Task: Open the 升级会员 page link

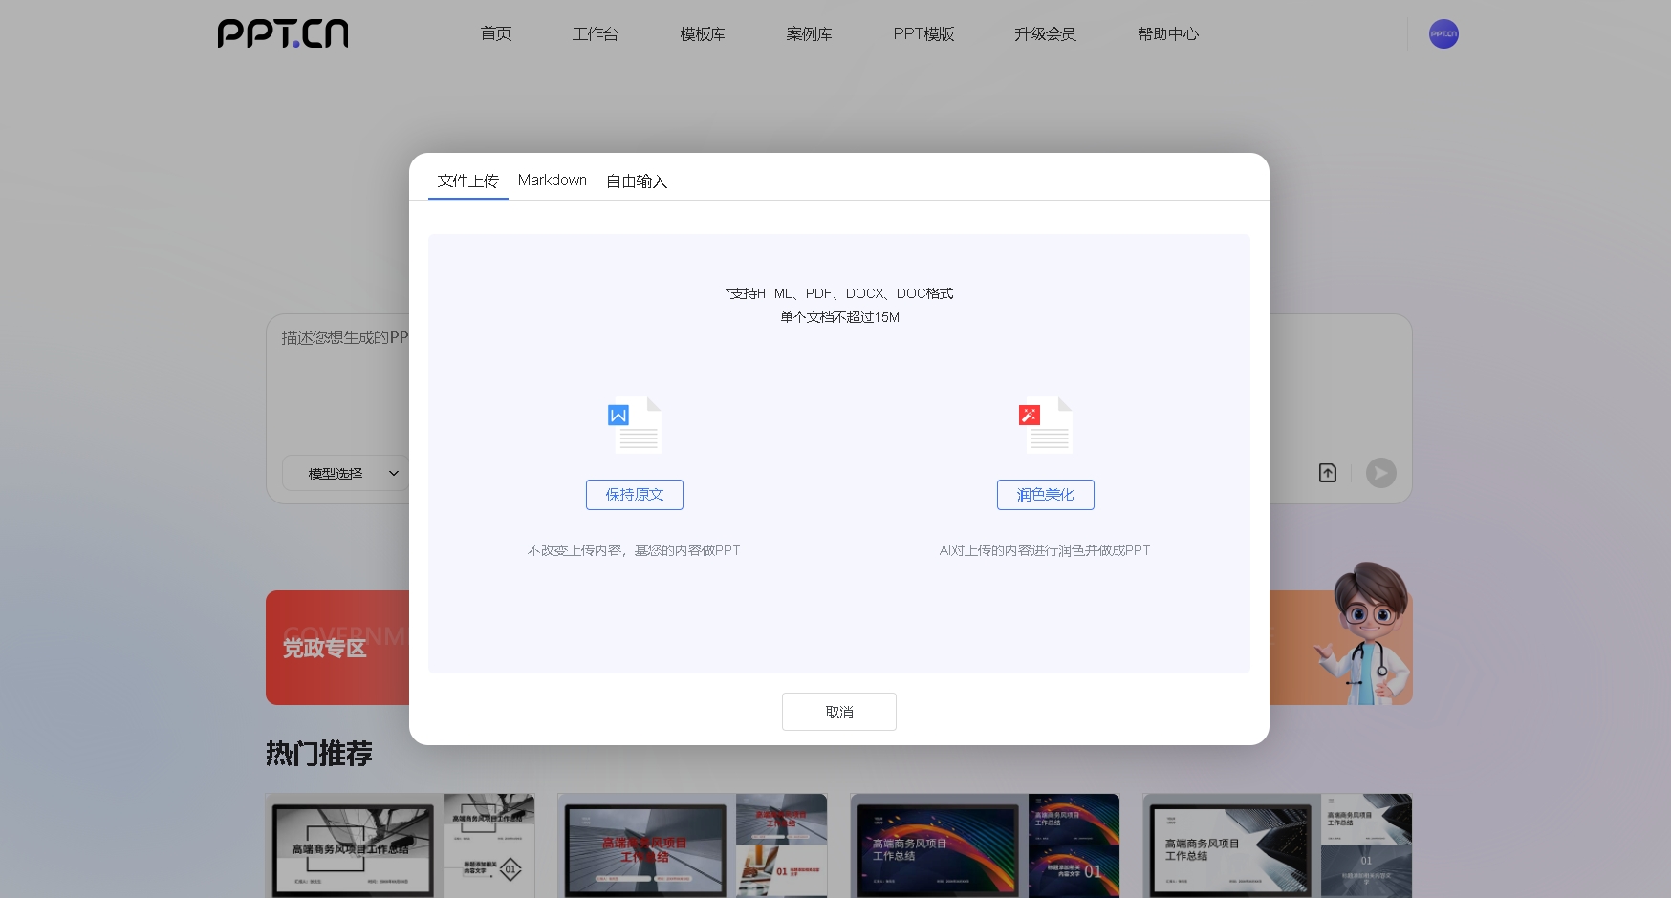Action: pos(1045,34)
